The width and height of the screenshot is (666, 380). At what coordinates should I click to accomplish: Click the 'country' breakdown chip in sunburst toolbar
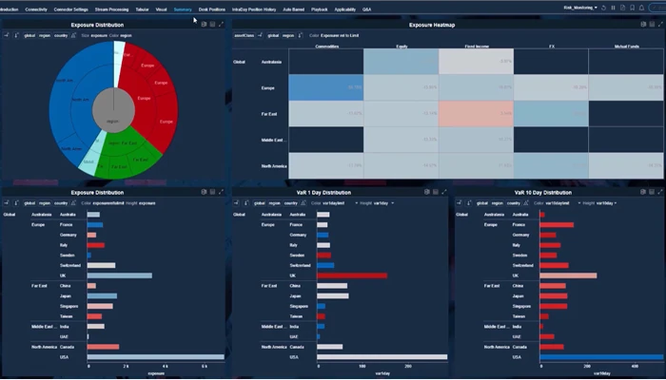click(x=61, y=36)
